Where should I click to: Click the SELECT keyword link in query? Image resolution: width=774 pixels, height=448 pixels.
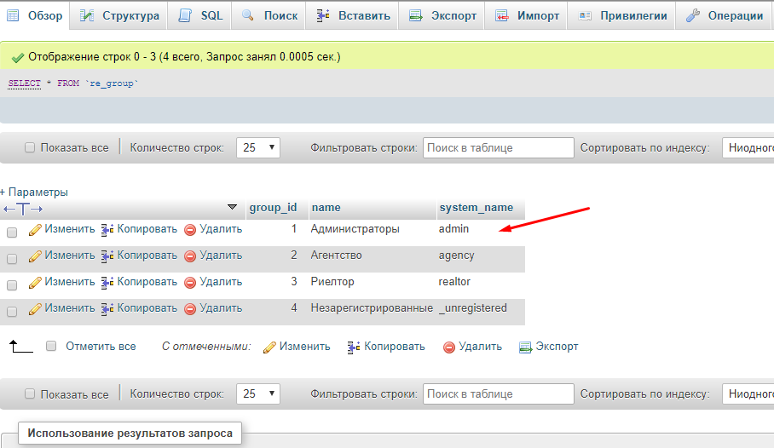point(24,83)
